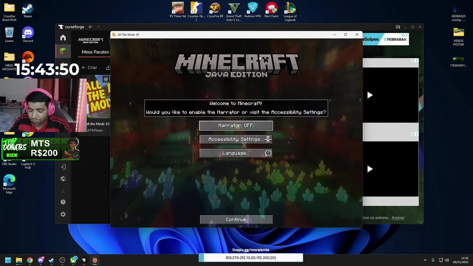
Task: Toggle the CurseForge sidebar layout icon
Action: (x=398, y=27)
